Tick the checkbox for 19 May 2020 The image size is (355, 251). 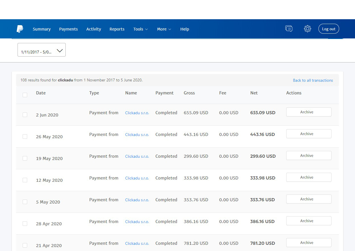click(x=25, y=158)
